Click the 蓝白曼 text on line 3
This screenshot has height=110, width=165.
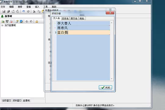coord(63,32)
